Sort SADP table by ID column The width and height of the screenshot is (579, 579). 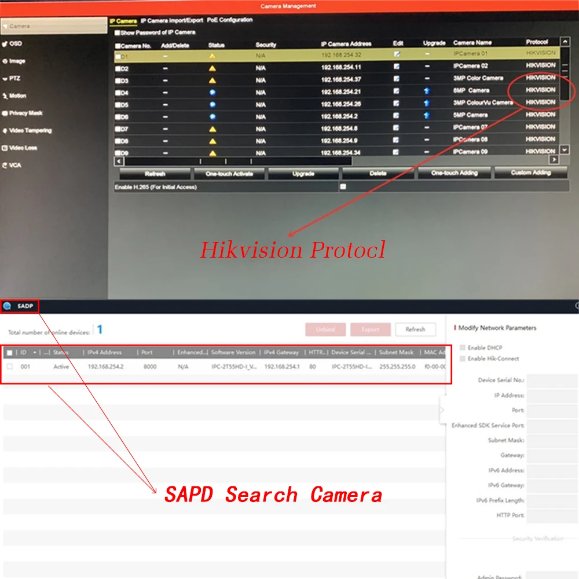(x=23, y=352)
